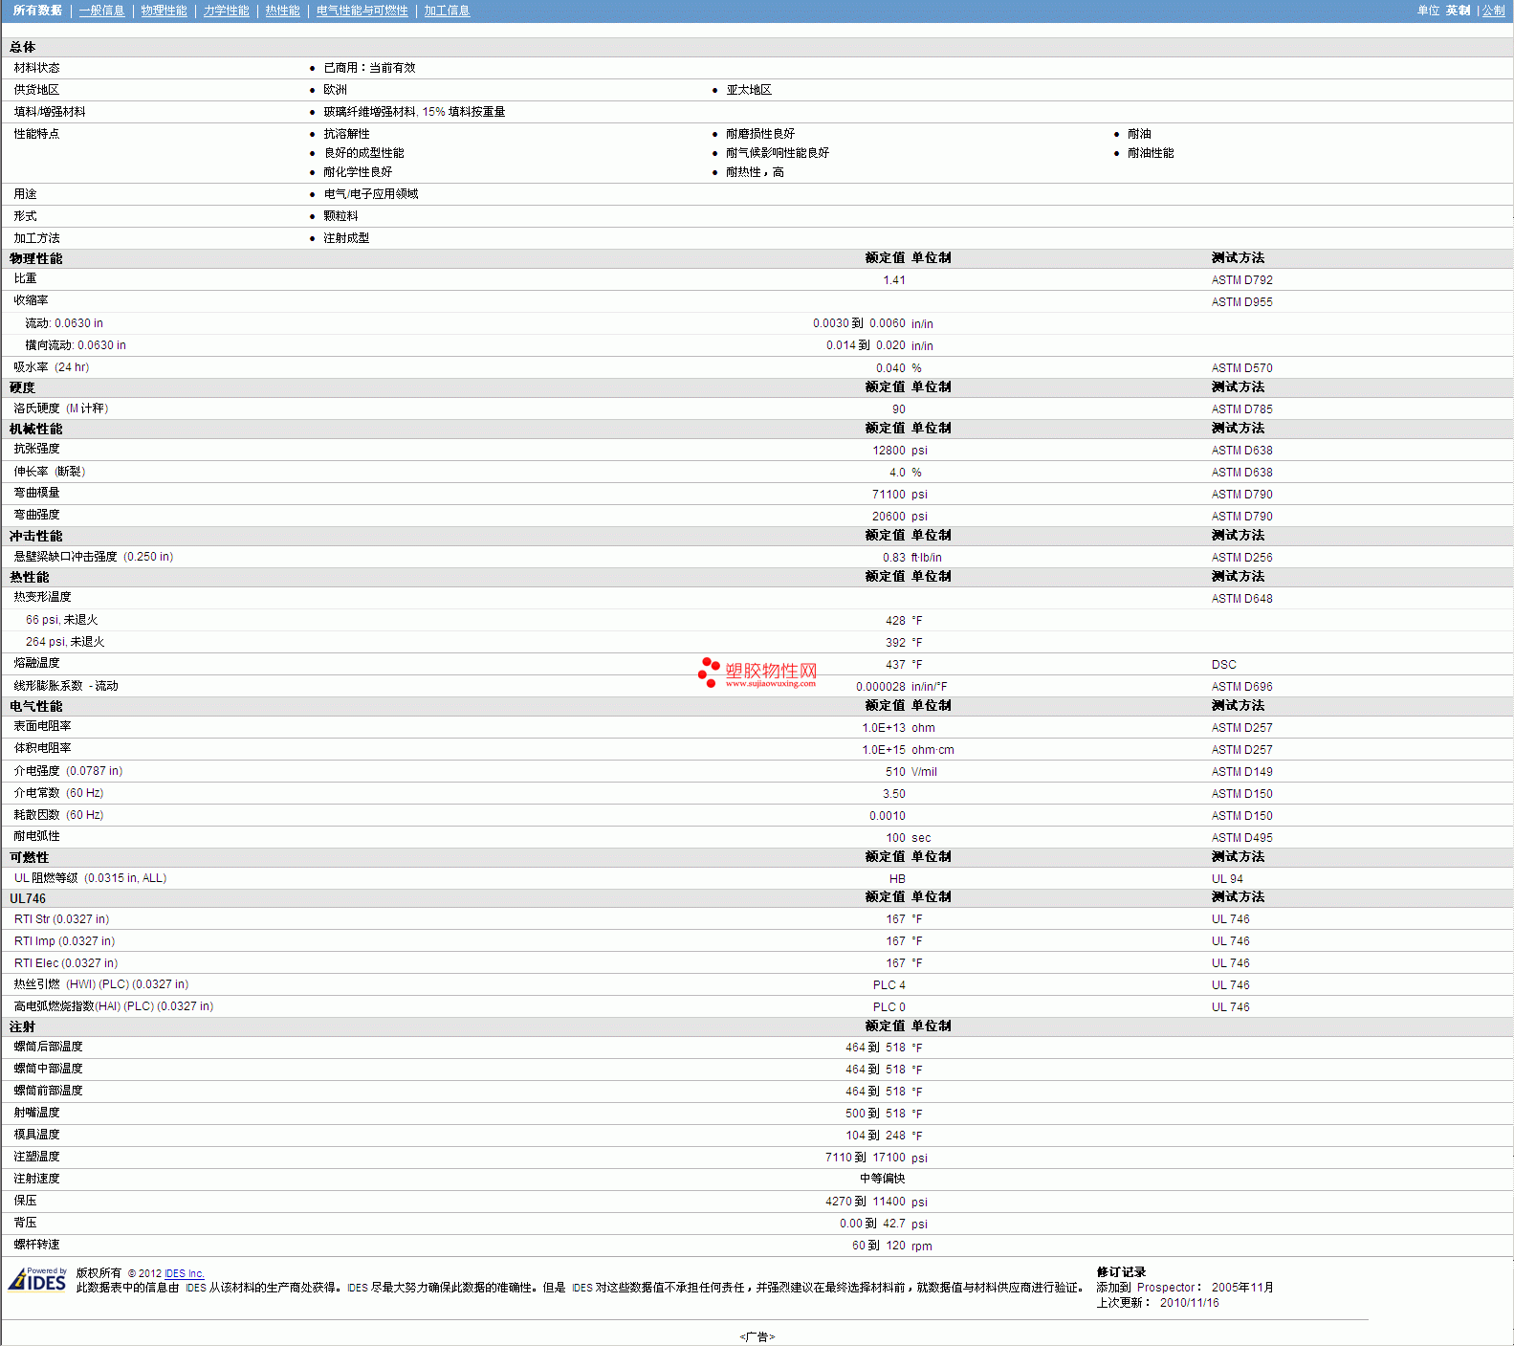The image size is (1514, 1346).
Task: Click UL 94 test method
Action: click(x=1227, y=879)
